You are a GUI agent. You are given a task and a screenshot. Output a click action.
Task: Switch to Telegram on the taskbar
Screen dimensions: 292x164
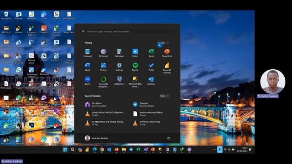click(131, 149)
